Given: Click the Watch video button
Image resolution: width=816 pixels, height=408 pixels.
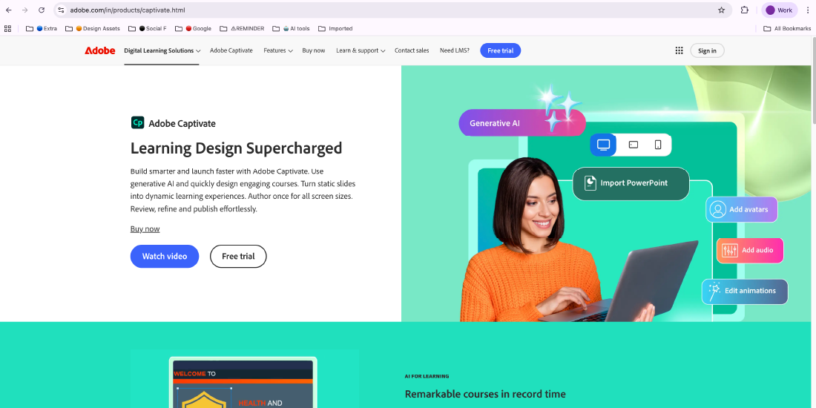Looking at the screenshot, I should pos(165,256).
